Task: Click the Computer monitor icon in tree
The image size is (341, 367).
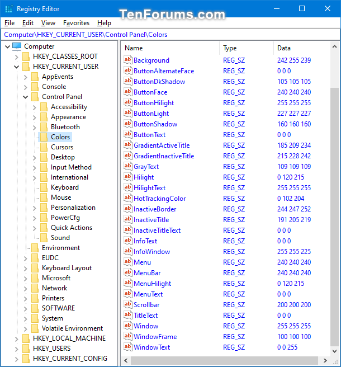Action: pyautogui.click(x=17, y=46)
